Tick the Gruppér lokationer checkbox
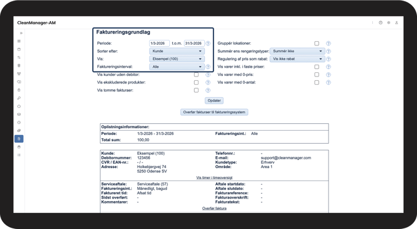The height and width of the screenshot is (229, 417). (x=317, y=44)
